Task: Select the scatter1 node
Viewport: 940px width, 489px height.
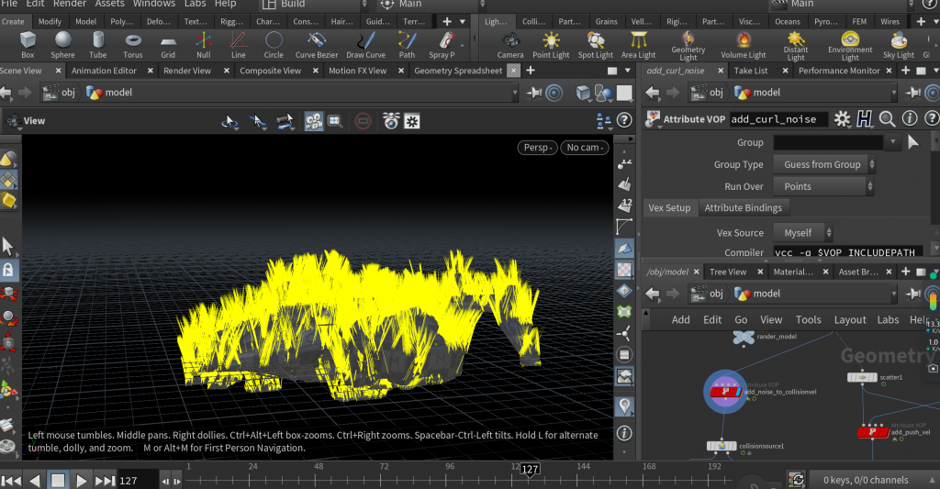Action: (862, 377)
